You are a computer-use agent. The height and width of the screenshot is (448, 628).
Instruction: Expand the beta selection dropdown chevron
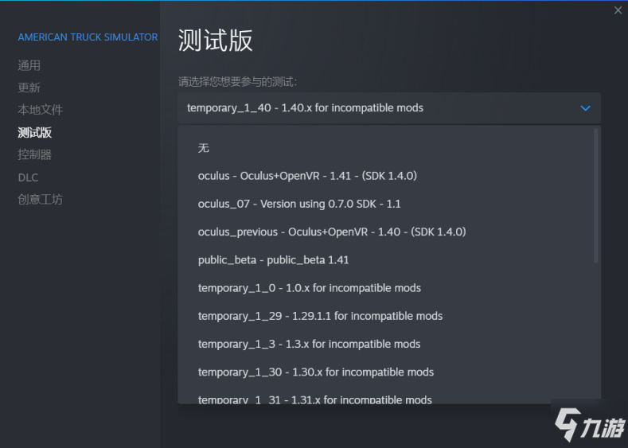point(585,108)
